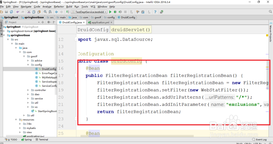This screenshot has width=273, height=144.
Task: Click the Undo arrow icon
Action: click(x=17, y=12)
